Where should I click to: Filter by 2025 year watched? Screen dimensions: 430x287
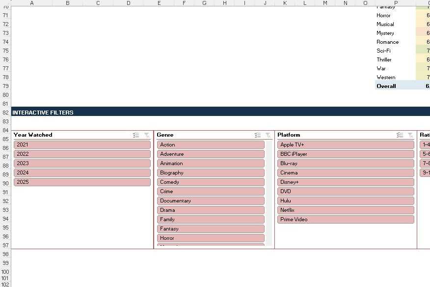(82, 182)
